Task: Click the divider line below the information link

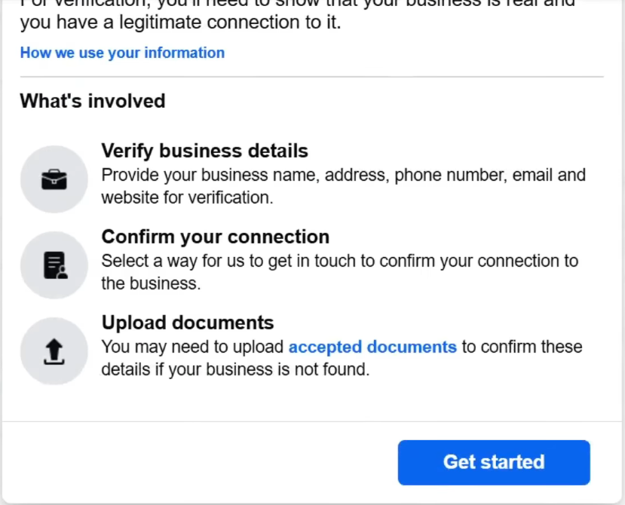Action: pyautogui.click(x=311, y=77)
